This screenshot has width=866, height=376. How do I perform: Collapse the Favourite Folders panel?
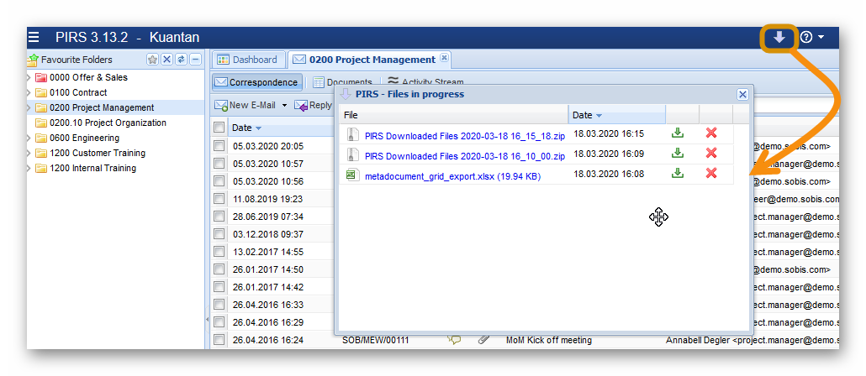click(x=196, y=60)
